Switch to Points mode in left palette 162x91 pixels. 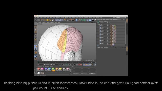pyautogui.click(x=36, y=35)
